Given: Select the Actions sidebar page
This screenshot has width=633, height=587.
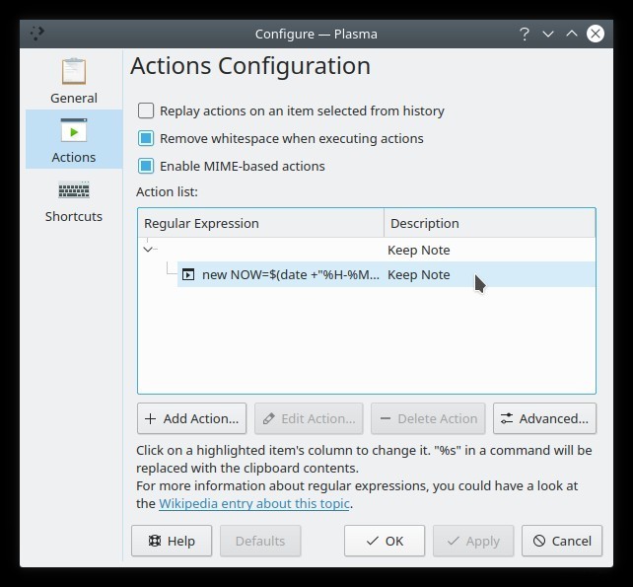Looking at the screenshot, I should pos(74,139).
